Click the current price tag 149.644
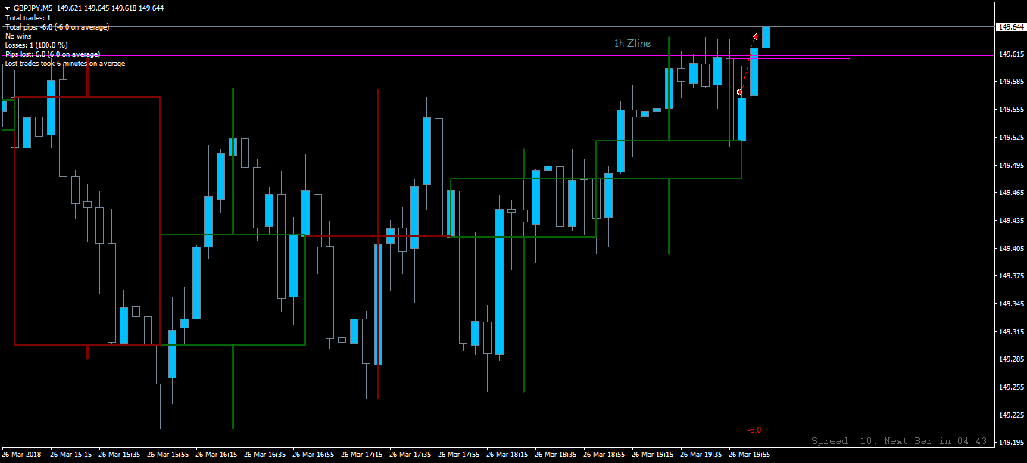Image resolution: width=1027 pixels, height=463 pixels. point(1011,26)
